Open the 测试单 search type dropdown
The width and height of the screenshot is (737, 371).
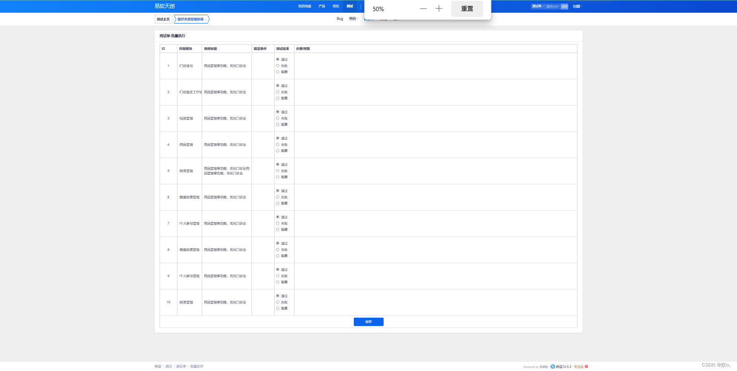click(538, 6)
